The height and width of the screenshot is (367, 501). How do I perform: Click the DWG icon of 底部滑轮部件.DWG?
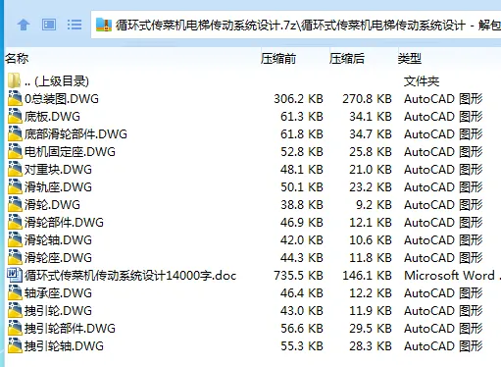15,134
